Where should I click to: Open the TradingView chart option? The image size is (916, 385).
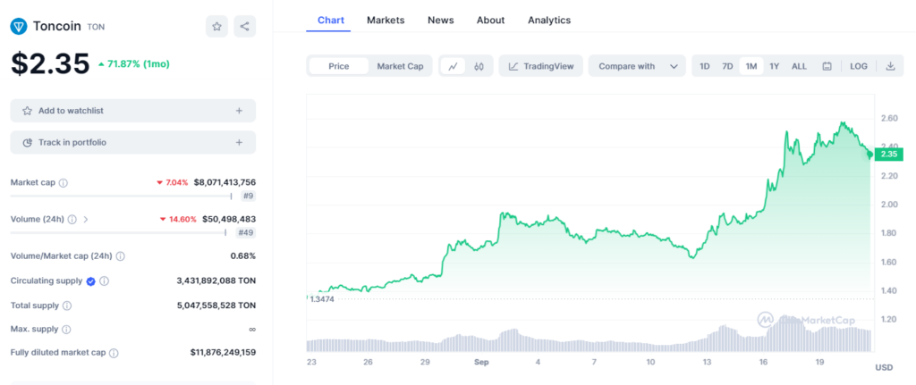click(541, 66)
